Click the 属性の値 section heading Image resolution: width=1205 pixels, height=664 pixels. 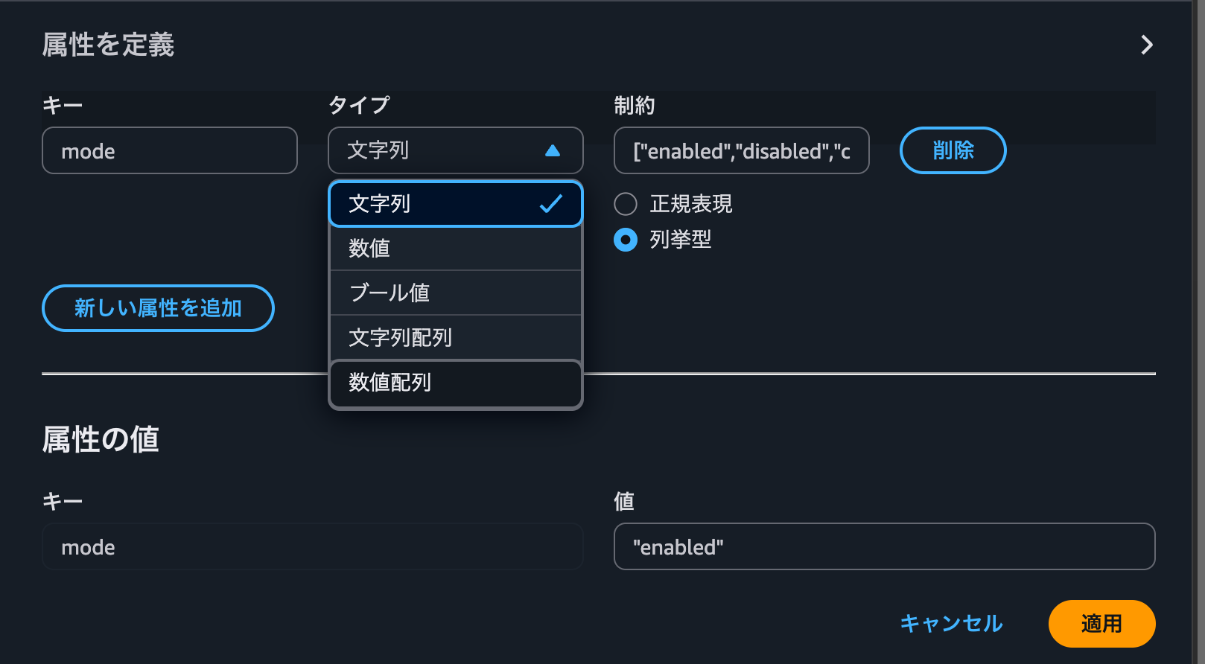[x=101, y=438]
